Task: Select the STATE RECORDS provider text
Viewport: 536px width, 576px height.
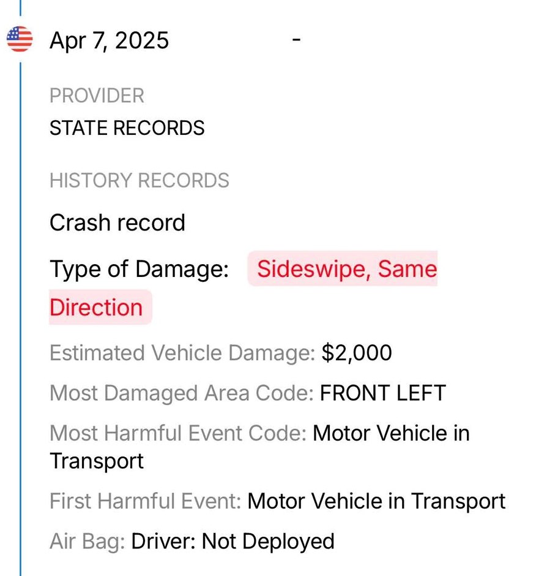Action: 127,128
